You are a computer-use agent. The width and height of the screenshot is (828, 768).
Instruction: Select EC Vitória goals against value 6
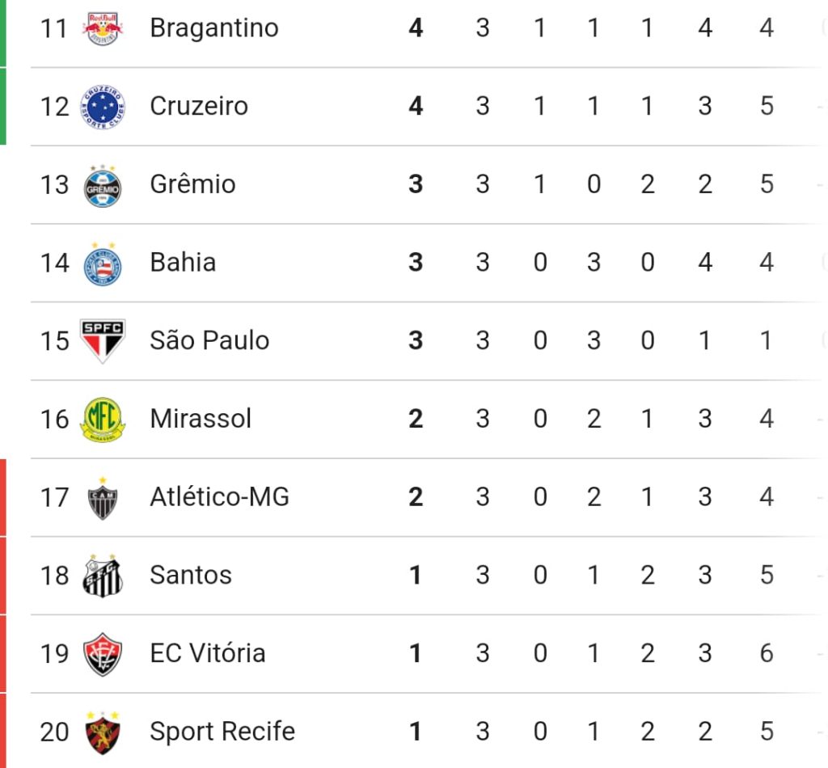click(x=767, y=653)
